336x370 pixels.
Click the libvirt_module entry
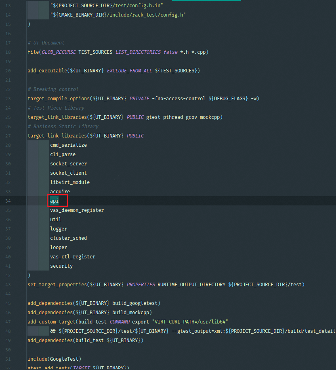[x=70, y=182]
